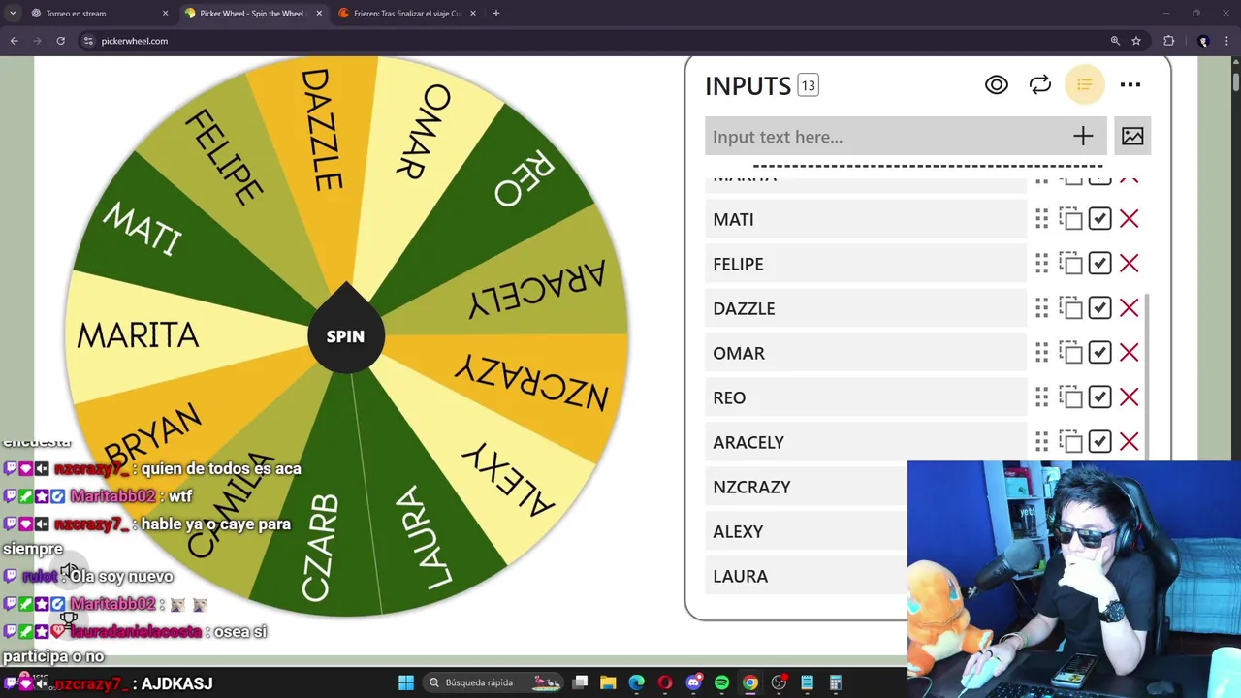
Task: Uncheck the ARACELY input checkbox
Action: click(1099, 442)
